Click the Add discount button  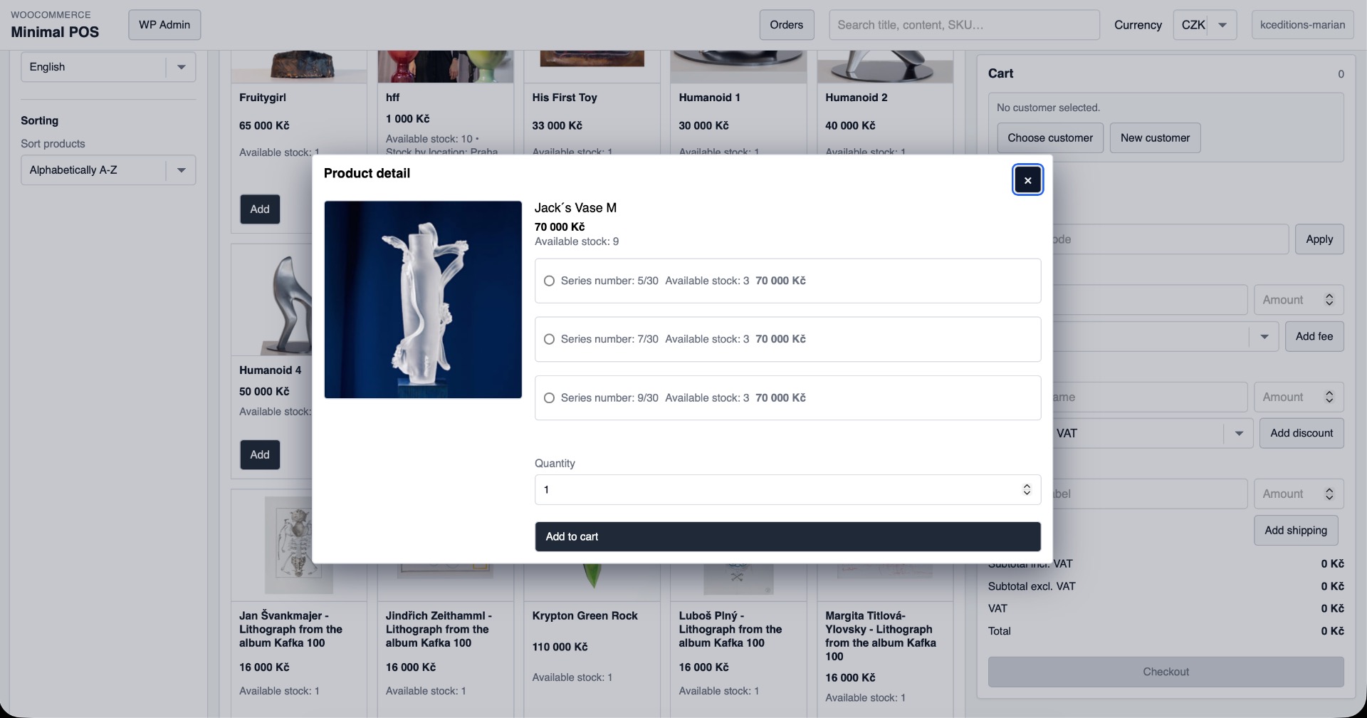click(x=1301, y=433)
